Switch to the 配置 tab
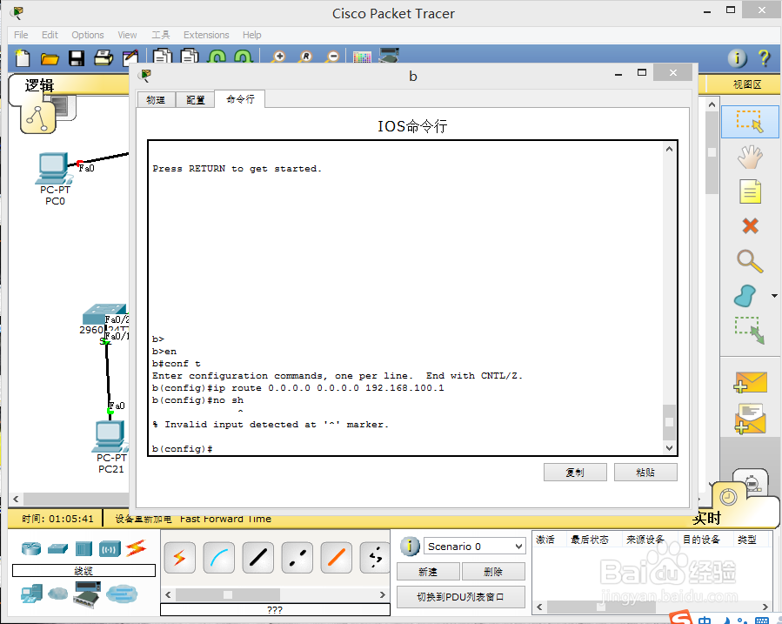Screen dimensions: 782x624 [195, 100]
